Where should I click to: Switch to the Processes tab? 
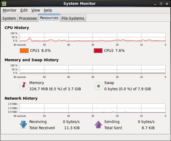click(28, 18)
